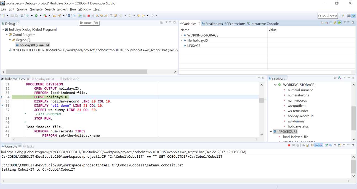
Task: Click the green Run launch icon
Action: click(x=36, y=16)
